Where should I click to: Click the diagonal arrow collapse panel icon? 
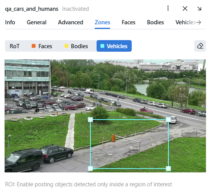click(x=199, y=8)
